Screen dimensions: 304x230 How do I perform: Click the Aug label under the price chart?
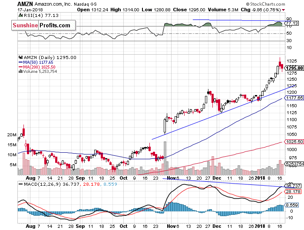coord(31,178)
